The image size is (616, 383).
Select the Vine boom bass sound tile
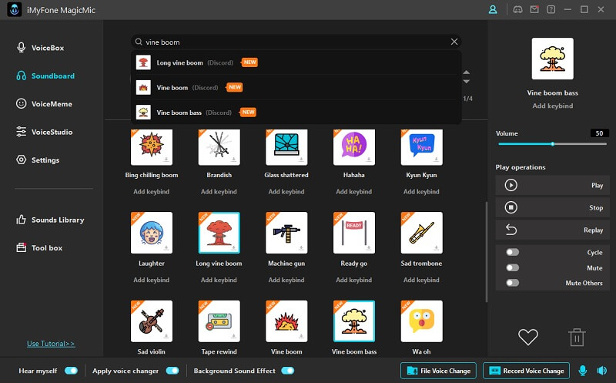pos(354,321)
